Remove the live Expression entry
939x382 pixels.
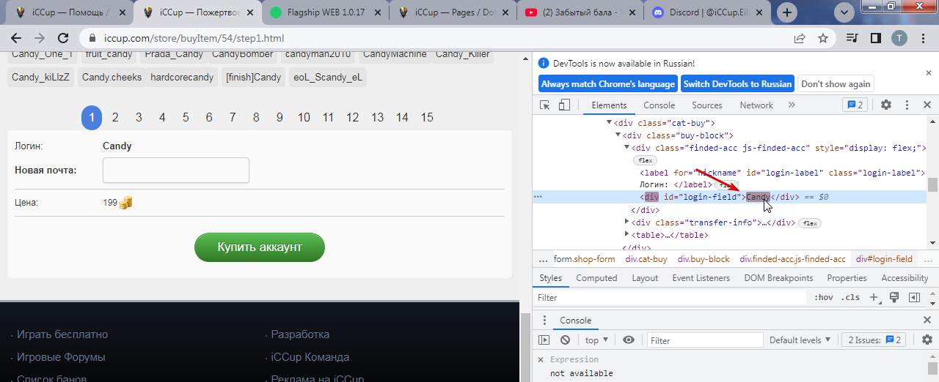(541, 360)
